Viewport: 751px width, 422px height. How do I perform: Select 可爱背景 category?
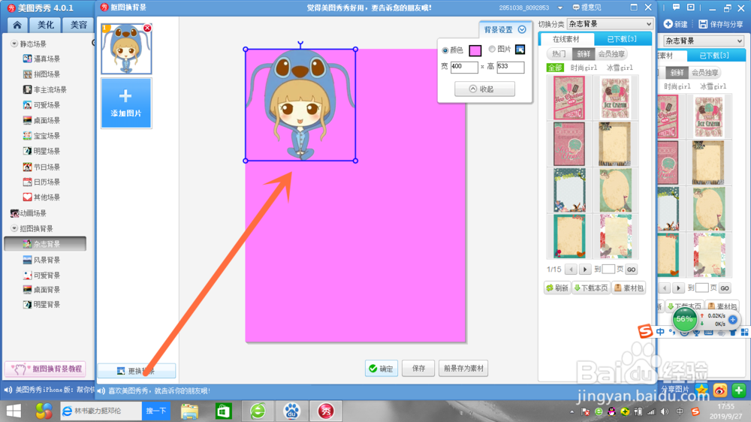pyautogui.click(x=41, y=275)
